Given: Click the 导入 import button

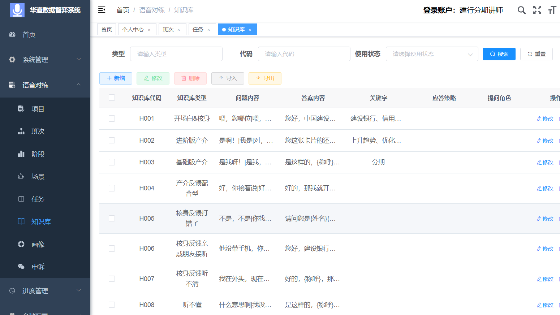Looking at the screenshot, I should [x=228, y=78].
